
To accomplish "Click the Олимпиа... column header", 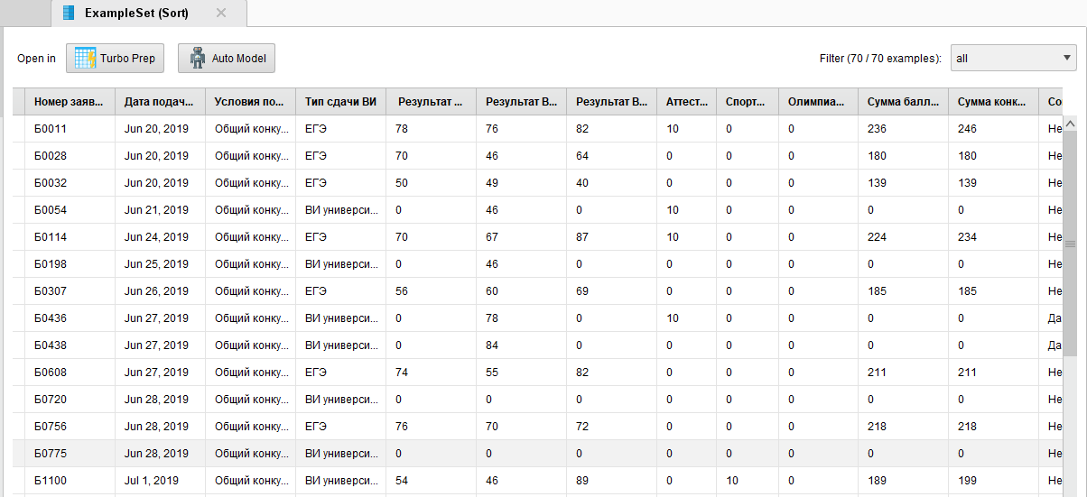I will point(818,101).
